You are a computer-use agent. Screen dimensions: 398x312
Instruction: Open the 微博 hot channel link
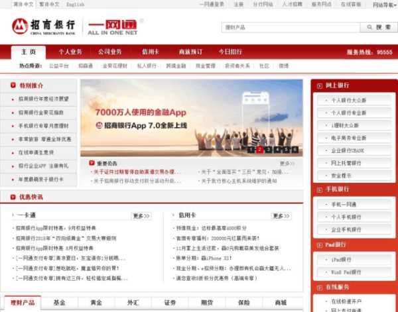pos(284,66)
